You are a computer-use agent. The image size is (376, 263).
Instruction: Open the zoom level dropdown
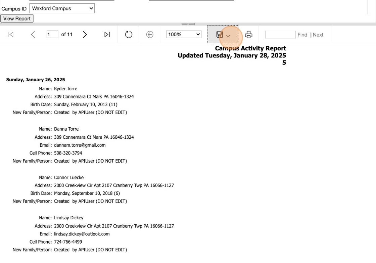tap(184, 34)
